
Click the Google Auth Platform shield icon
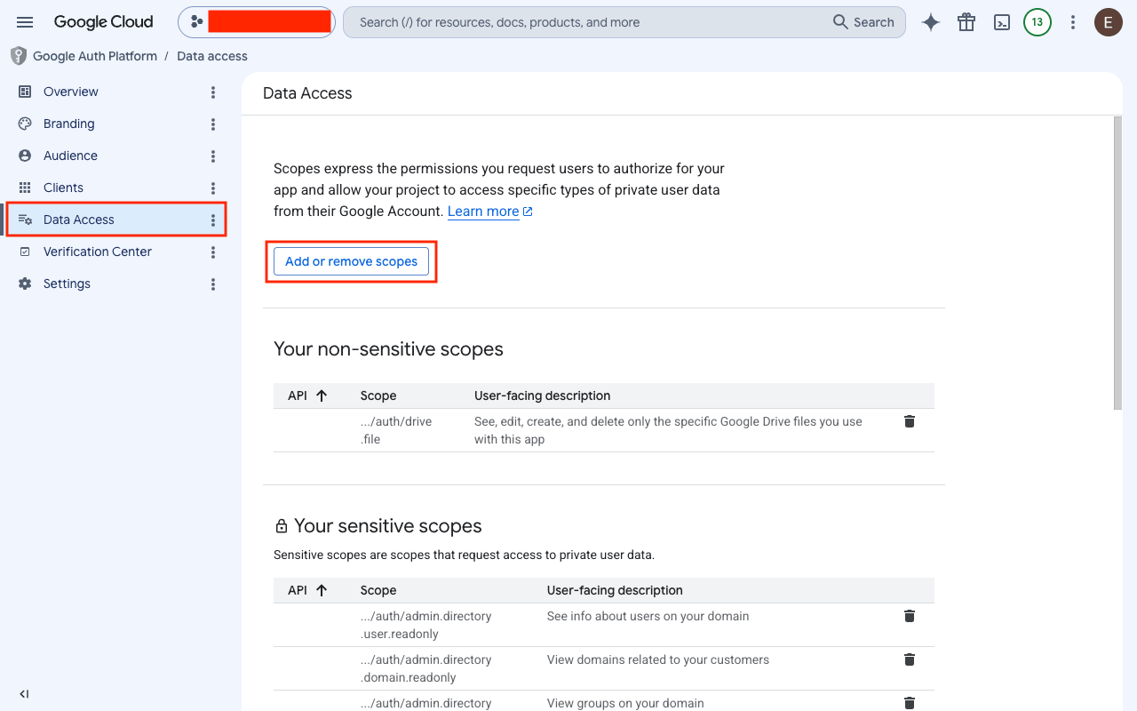click(x=19, y=56)
